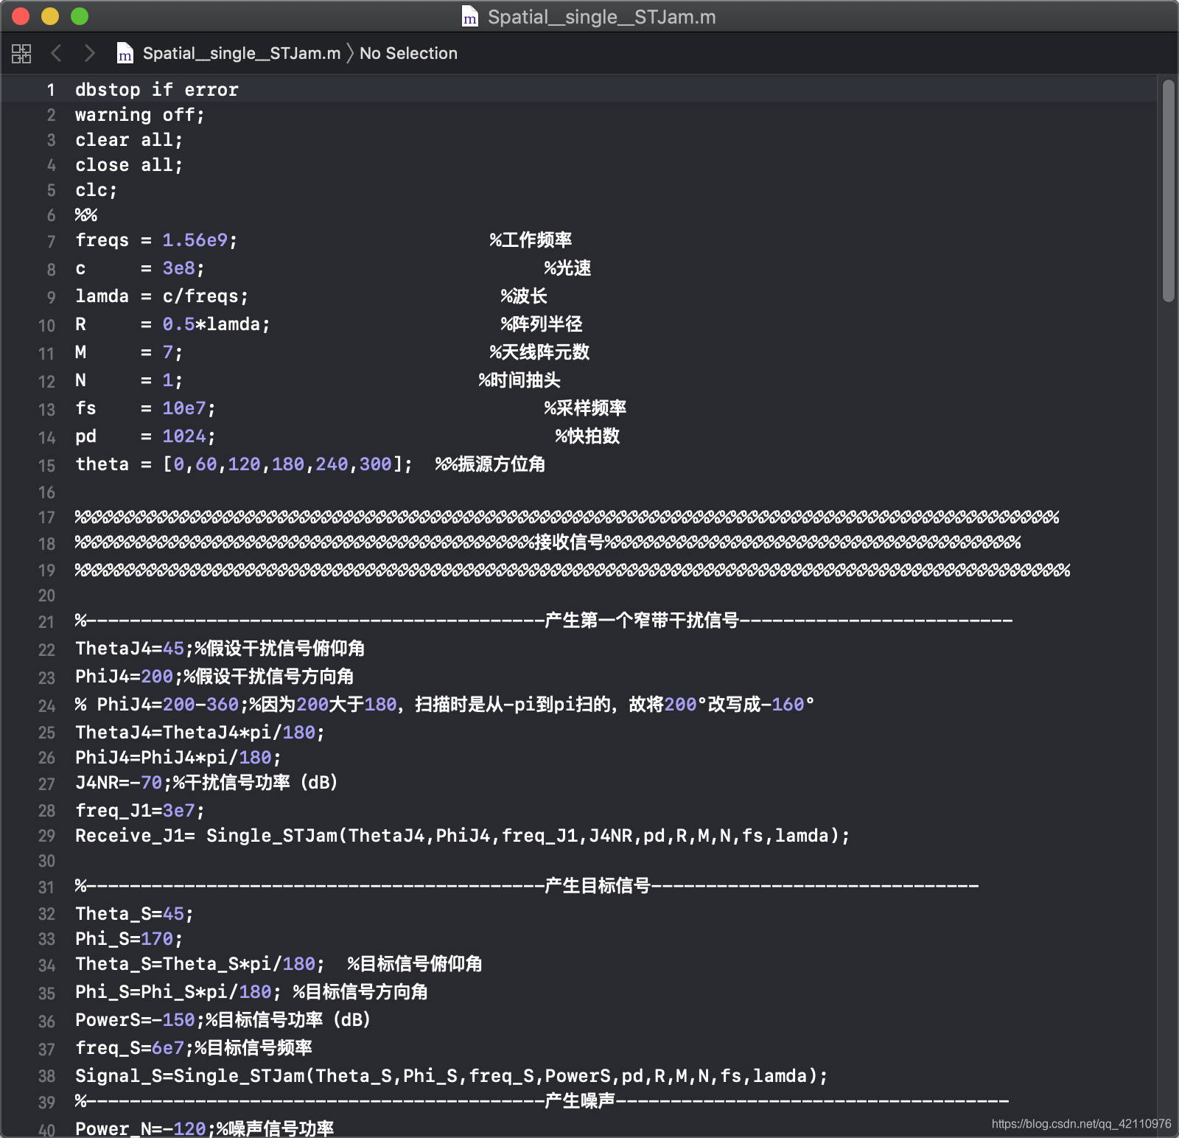Open Spatial__single__STJam.m jump bar item
The height and width of the screenshot is (1138, 1179).
coord(242,53)
